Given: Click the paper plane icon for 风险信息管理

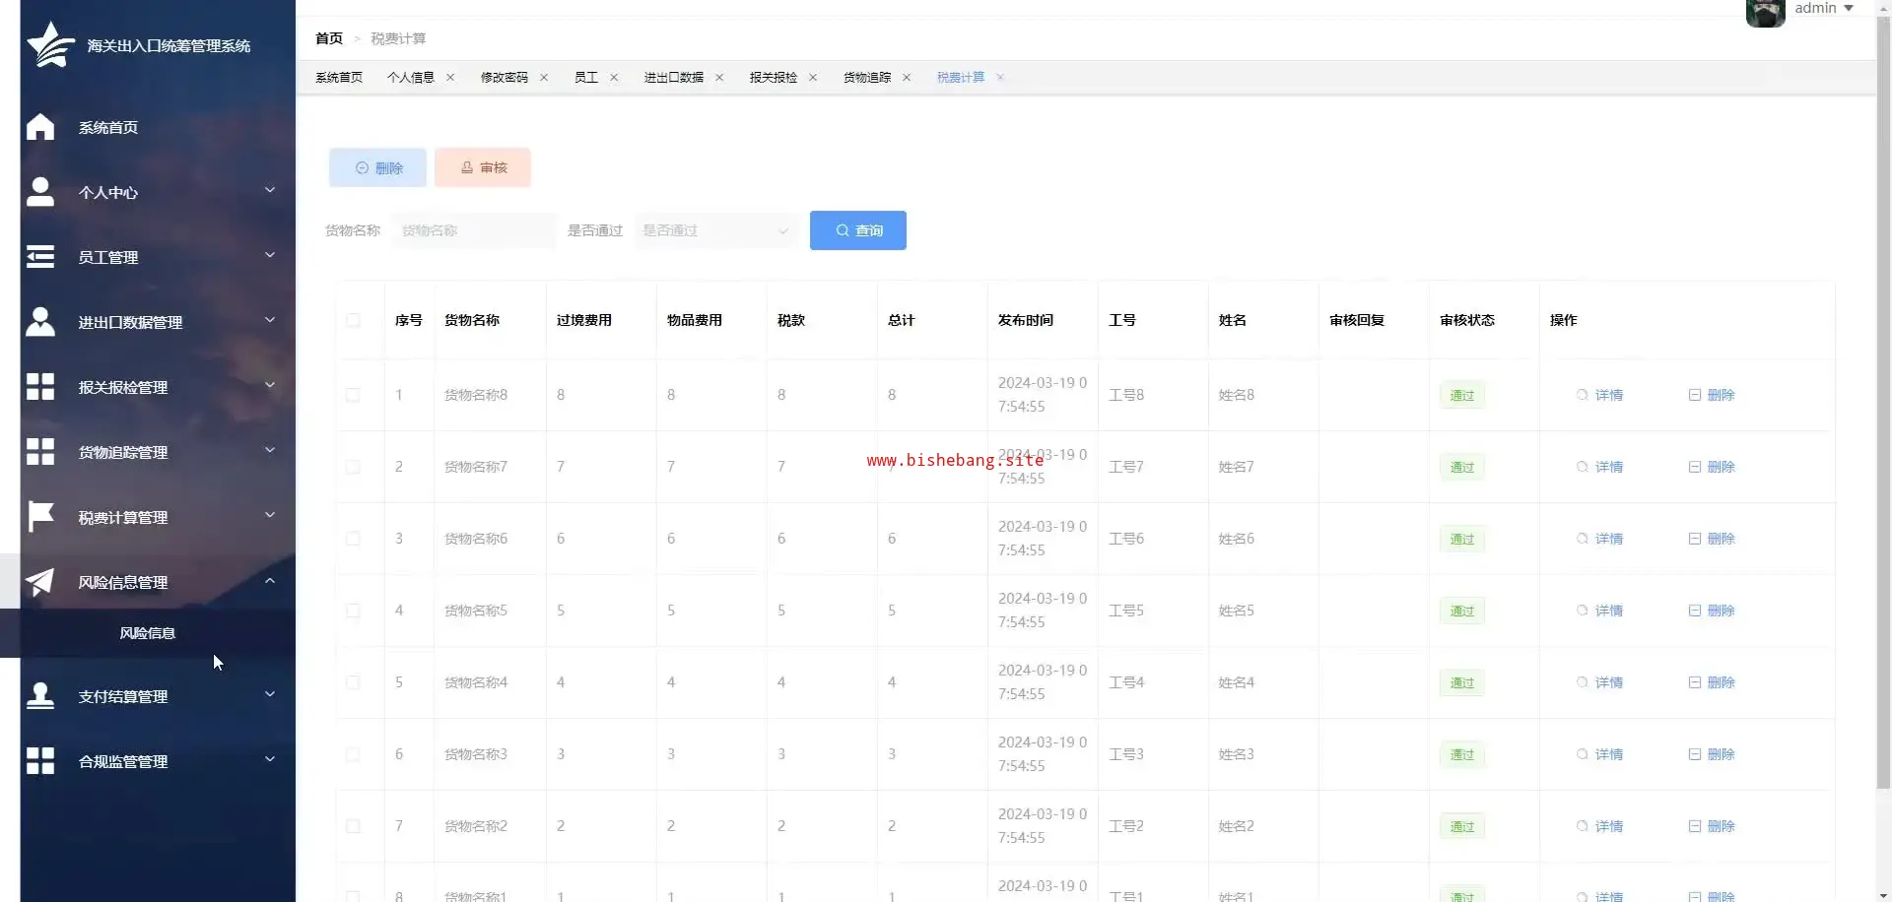Looking at the screenshot, I should pyautogui.click(x=40, y=582).
